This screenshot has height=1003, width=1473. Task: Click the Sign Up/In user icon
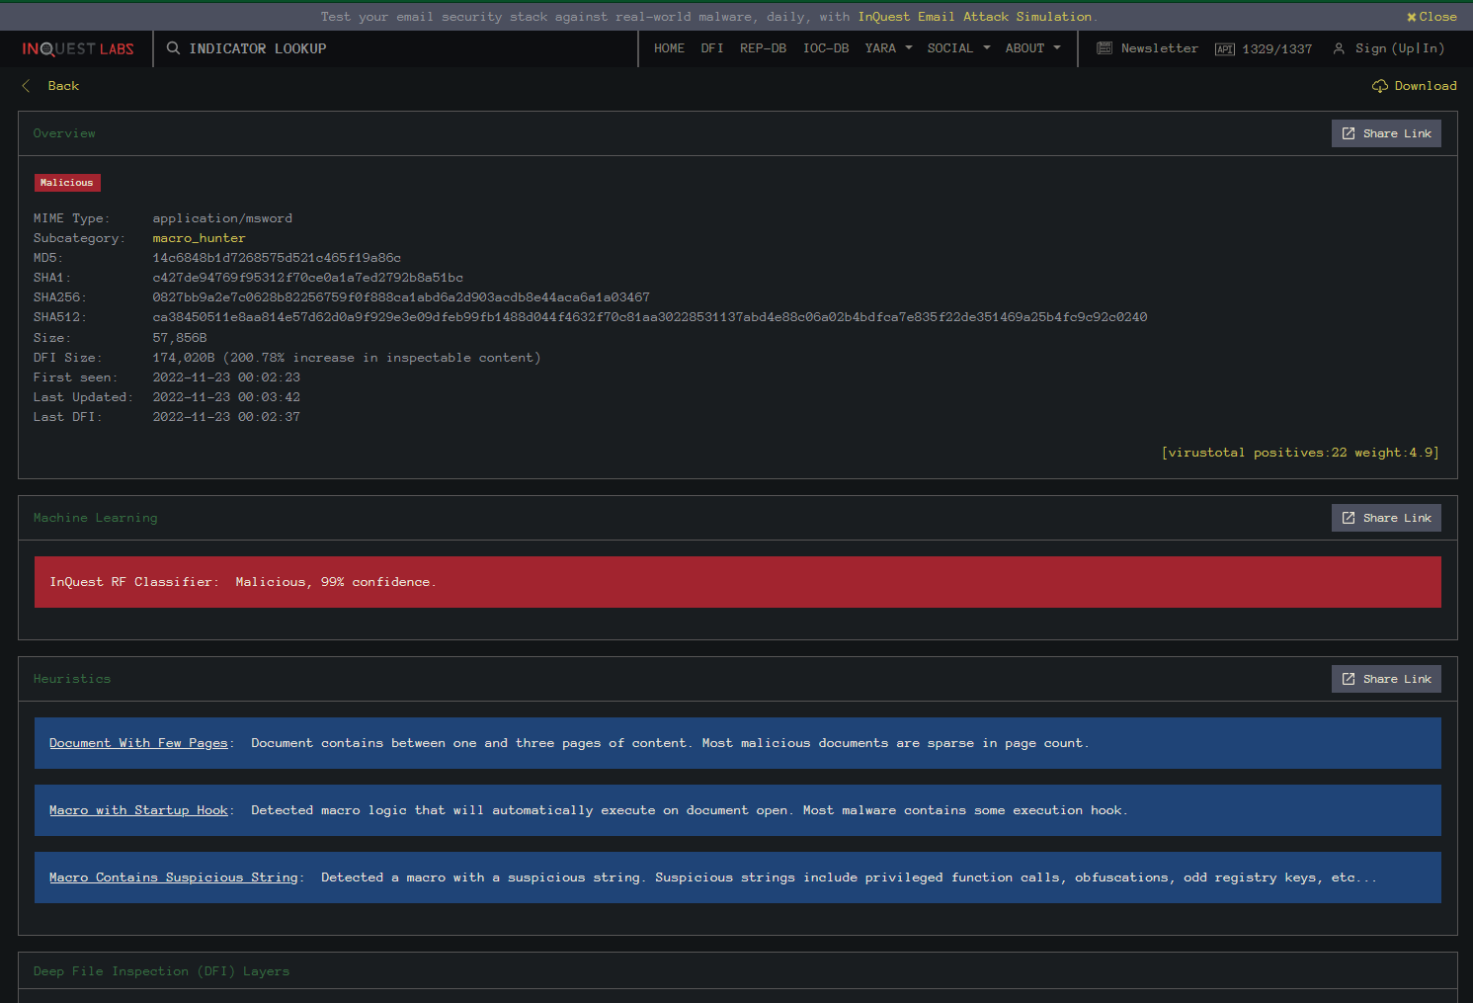click(1339, 48)
